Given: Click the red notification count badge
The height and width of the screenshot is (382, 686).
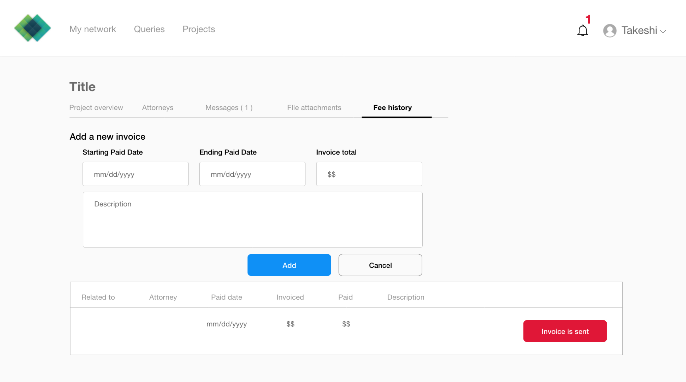Looking at the screenshot, I should click(x=588, y=19).
